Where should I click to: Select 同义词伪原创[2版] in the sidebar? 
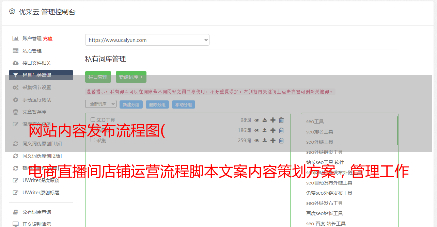(x=42, y=156)
